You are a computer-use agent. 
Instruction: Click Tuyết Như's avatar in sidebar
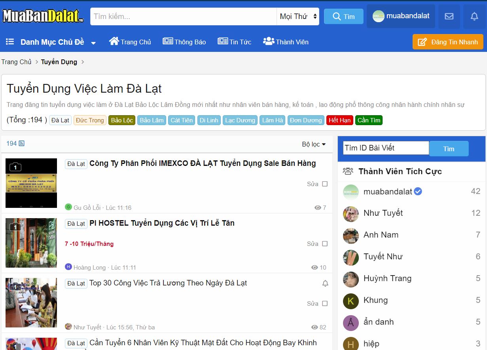pyautogui.click(x=351, y=257)
